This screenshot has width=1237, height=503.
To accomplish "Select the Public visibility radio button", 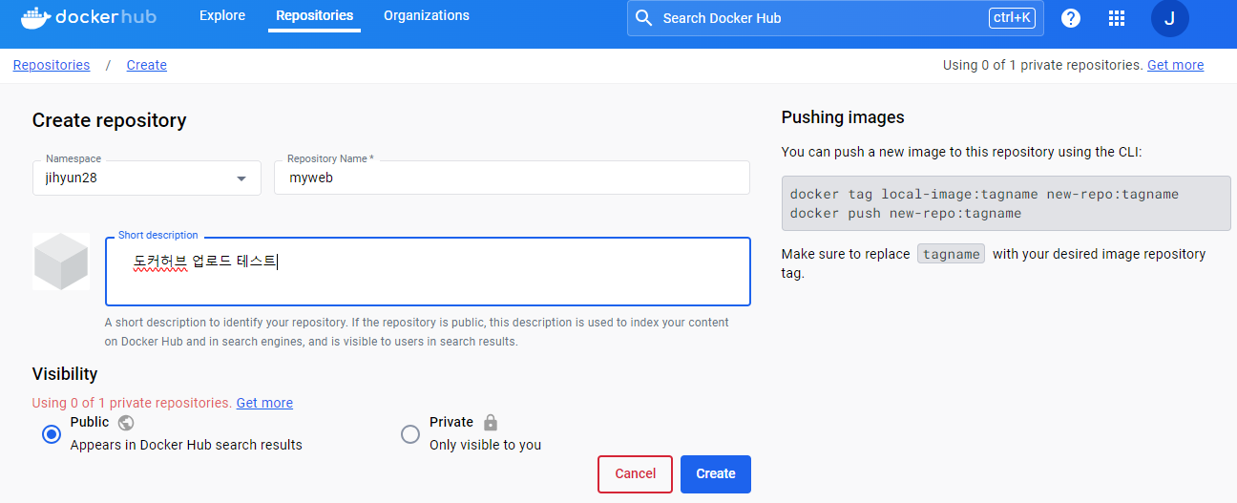I will click(x=52, y=434).
